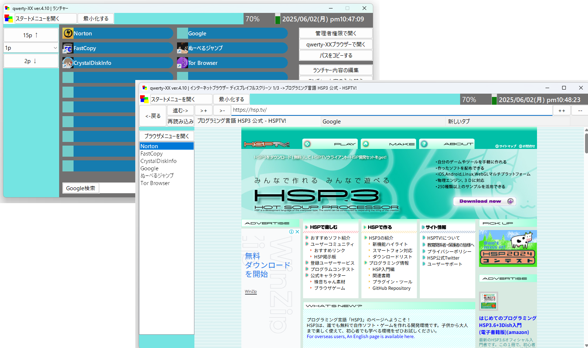
Task: Click the 15p up page button
Action: 31,35
